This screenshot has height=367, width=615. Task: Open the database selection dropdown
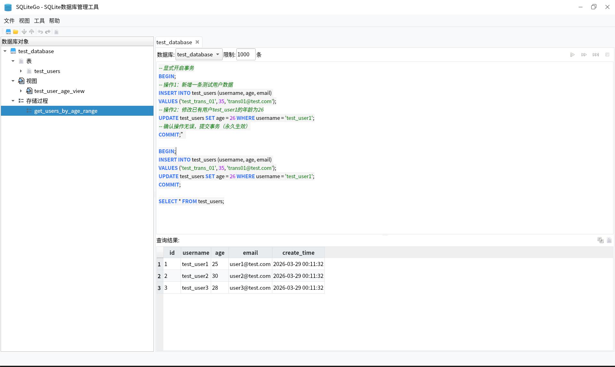click(199, 54)
